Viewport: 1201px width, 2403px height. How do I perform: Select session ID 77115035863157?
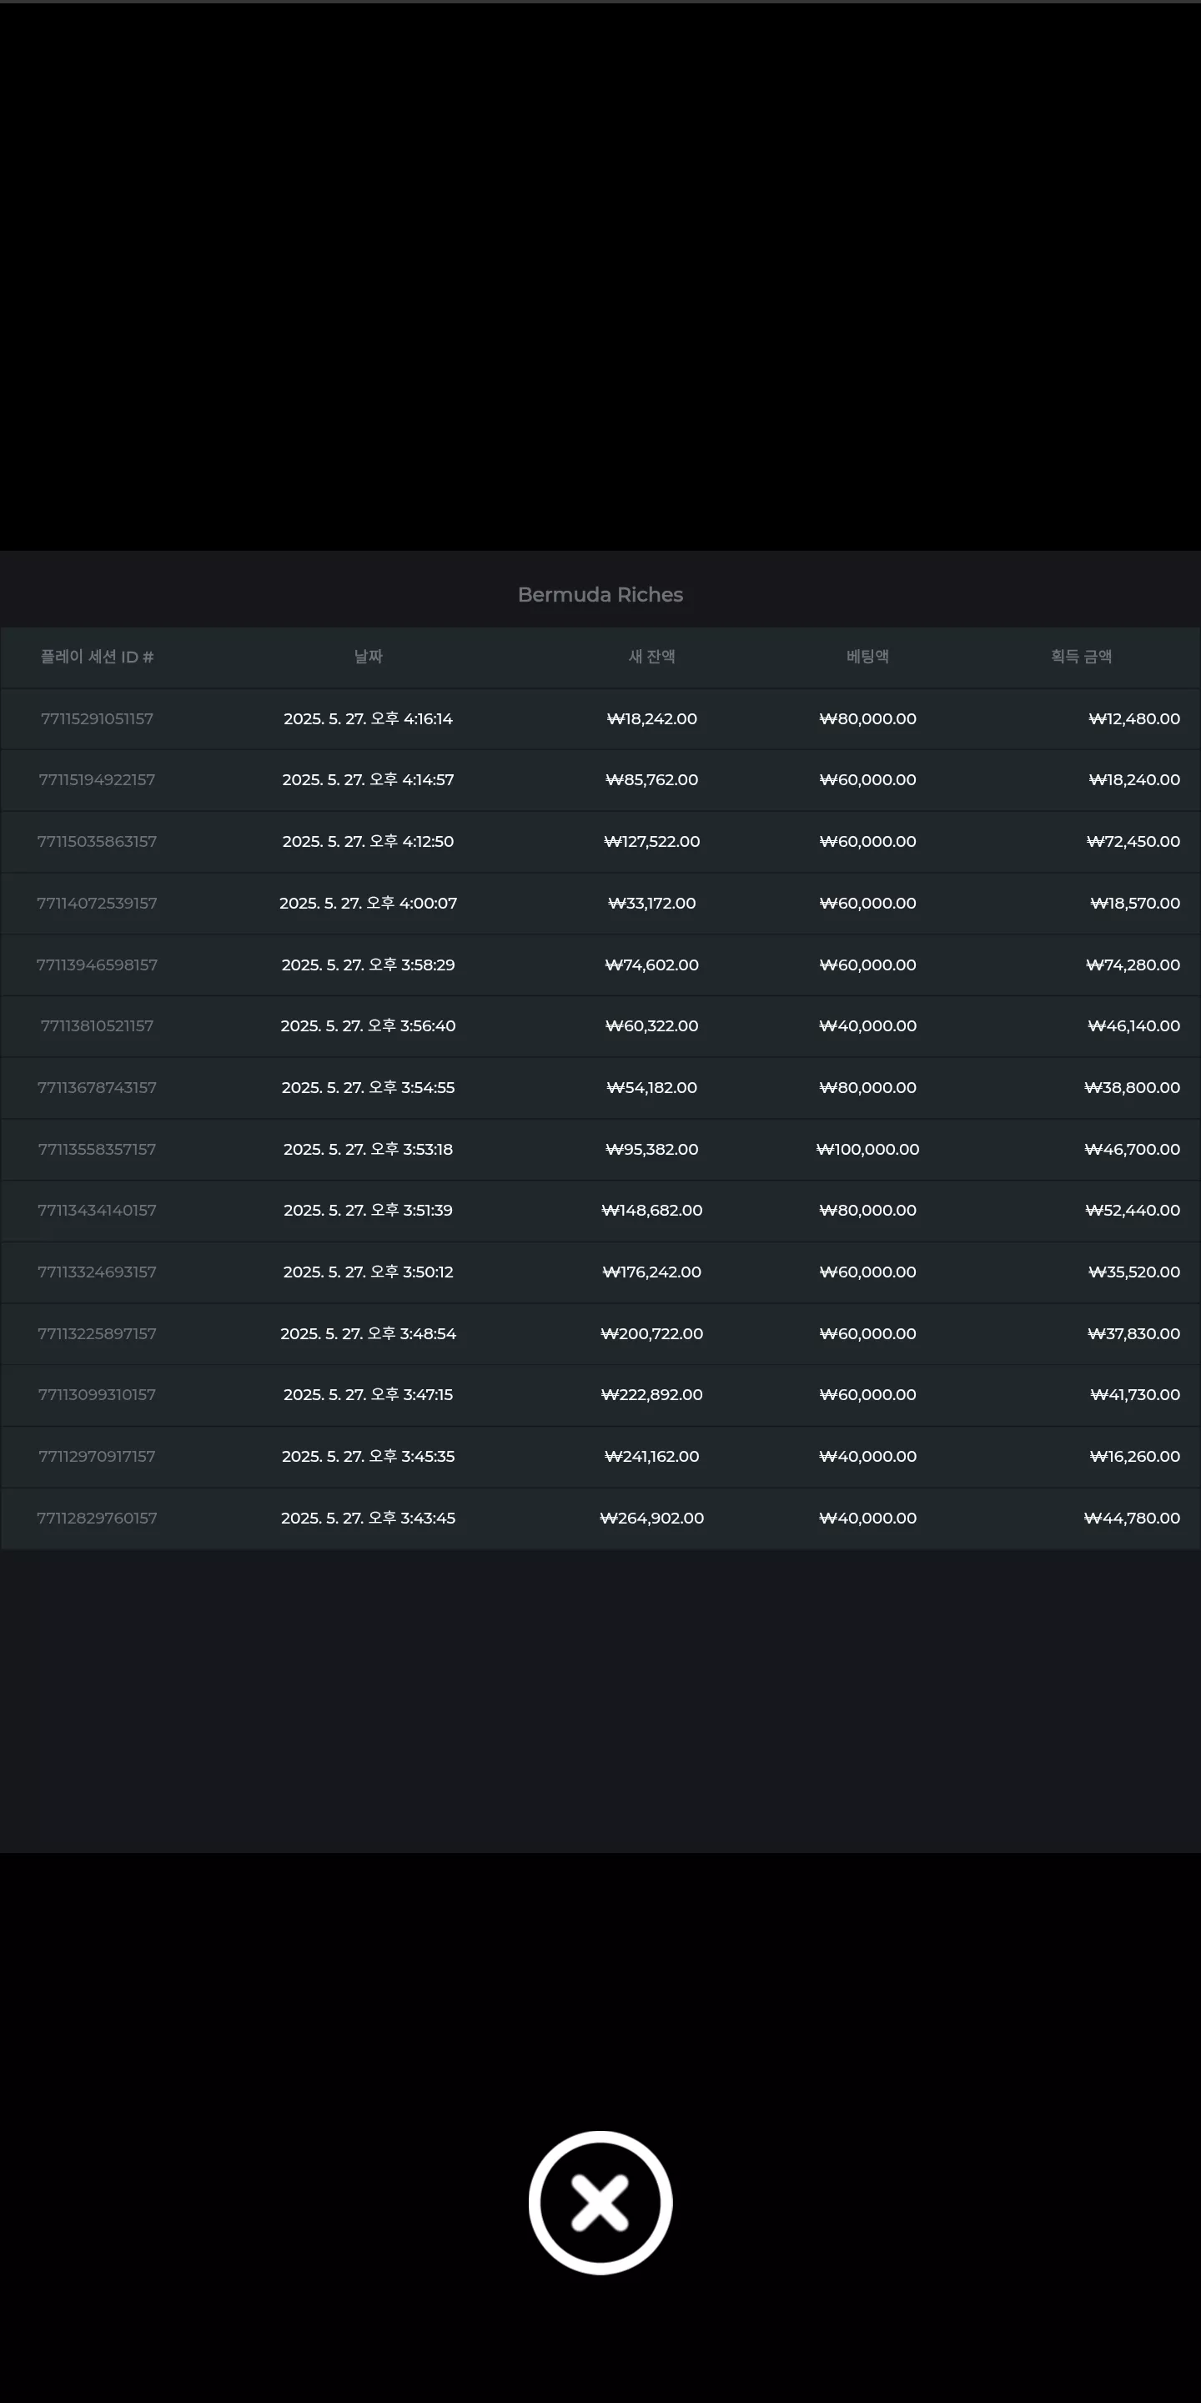97,841
